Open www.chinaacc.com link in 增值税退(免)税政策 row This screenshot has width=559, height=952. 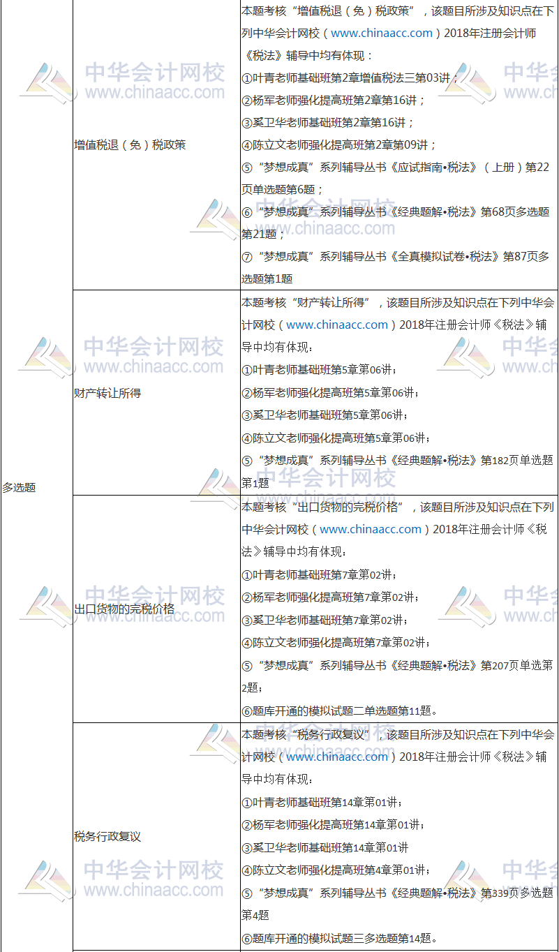(x=382, y=33)
